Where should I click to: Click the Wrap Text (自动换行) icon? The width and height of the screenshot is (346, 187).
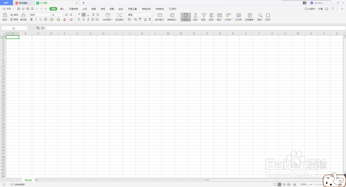(x=119, y=15)
